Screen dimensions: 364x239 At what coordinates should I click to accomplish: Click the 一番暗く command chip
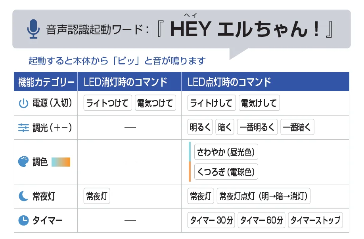click(297, 127)
